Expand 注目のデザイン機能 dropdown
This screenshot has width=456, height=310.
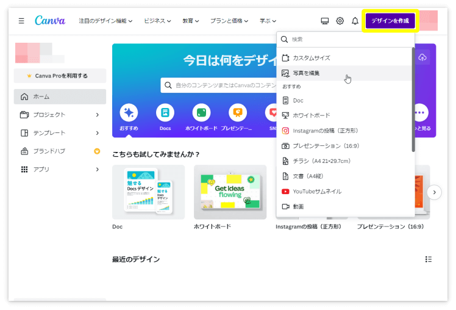[105, 21]
